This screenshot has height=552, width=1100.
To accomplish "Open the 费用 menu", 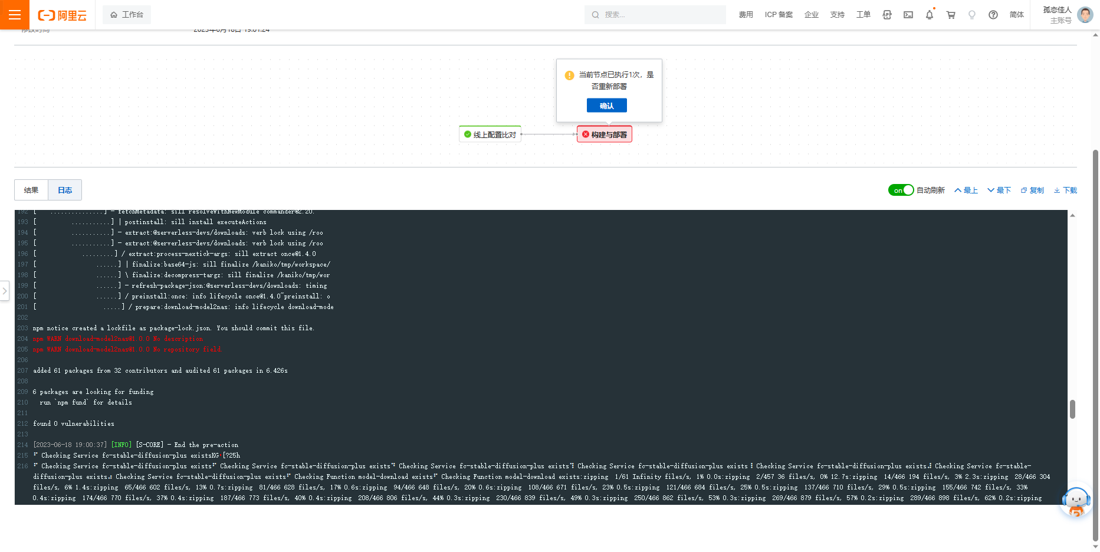I will click(x=746, y=15).
